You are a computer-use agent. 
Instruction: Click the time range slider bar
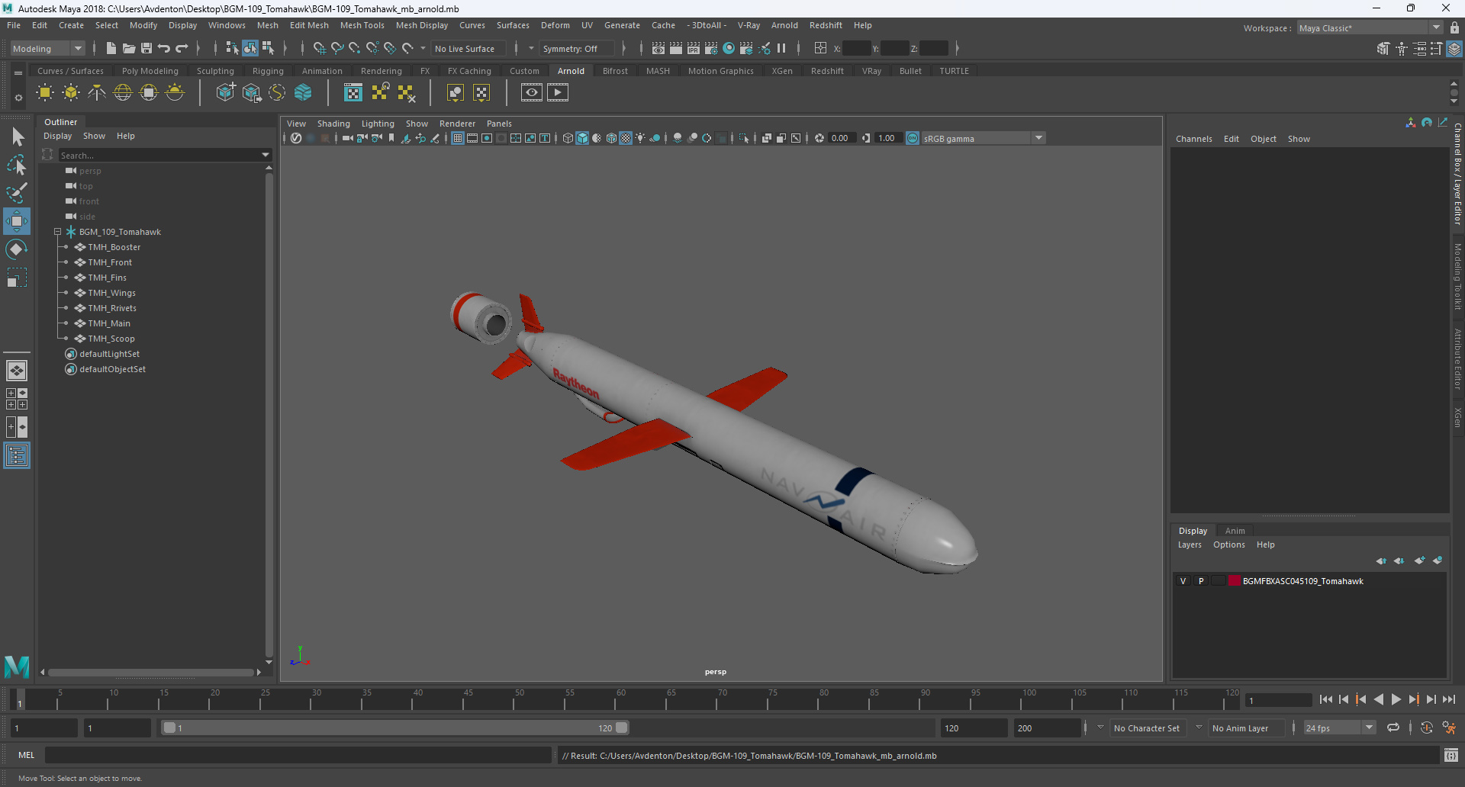pyautogui.click(x=395, y=728)
